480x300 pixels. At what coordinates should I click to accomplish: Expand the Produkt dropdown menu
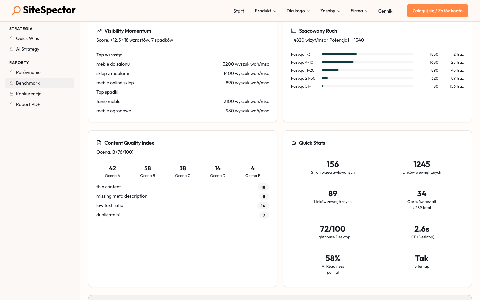pos(265,11)
